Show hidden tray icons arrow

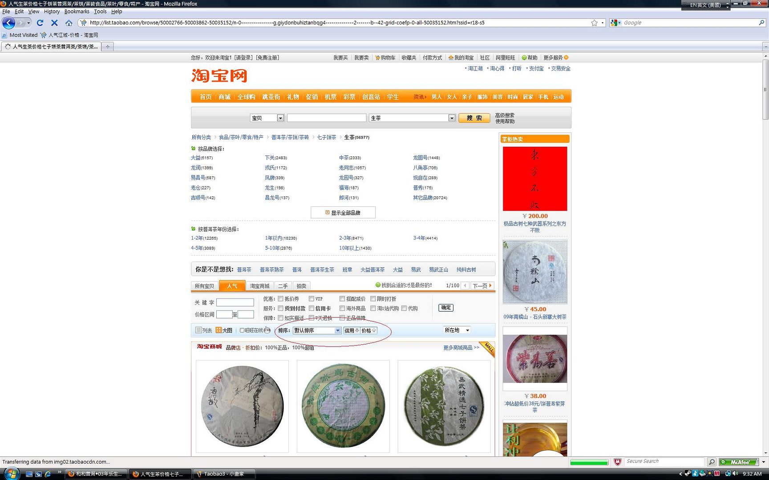pyautogui.click(x=680, y=474)
